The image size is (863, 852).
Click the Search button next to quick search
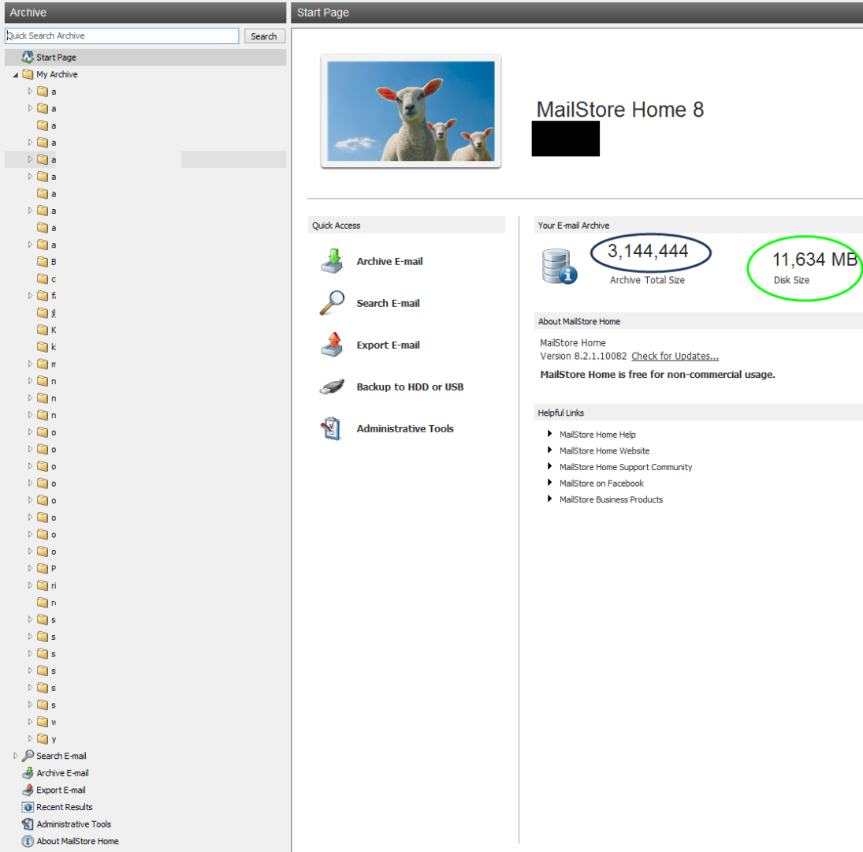pyautogui.click(x=264, y=35)
